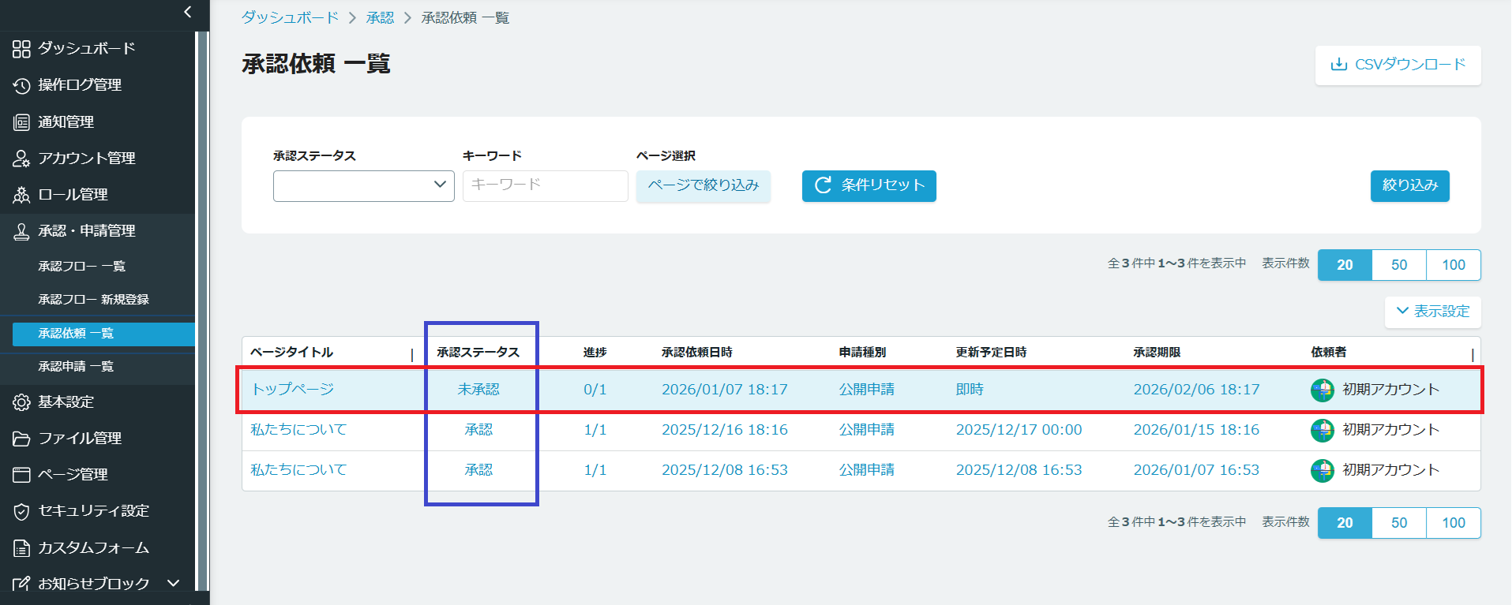Click the account management person icon
Viewport: 1512px width, 605px height.
pos(21,159)
